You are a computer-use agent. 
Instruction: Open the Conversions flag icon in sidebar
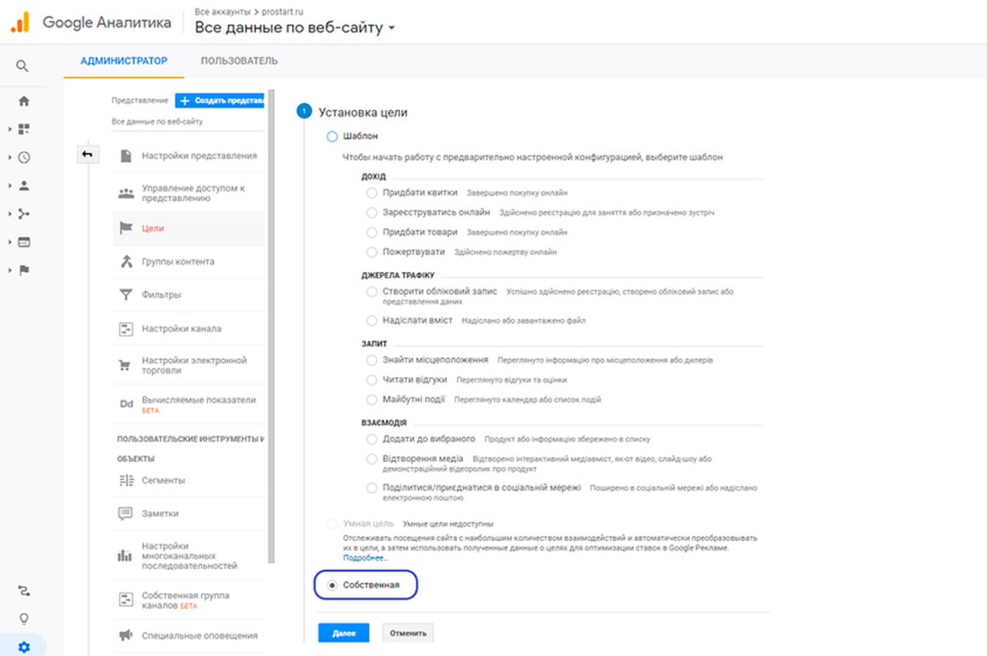pyautogui.click(x=24, y=270)
